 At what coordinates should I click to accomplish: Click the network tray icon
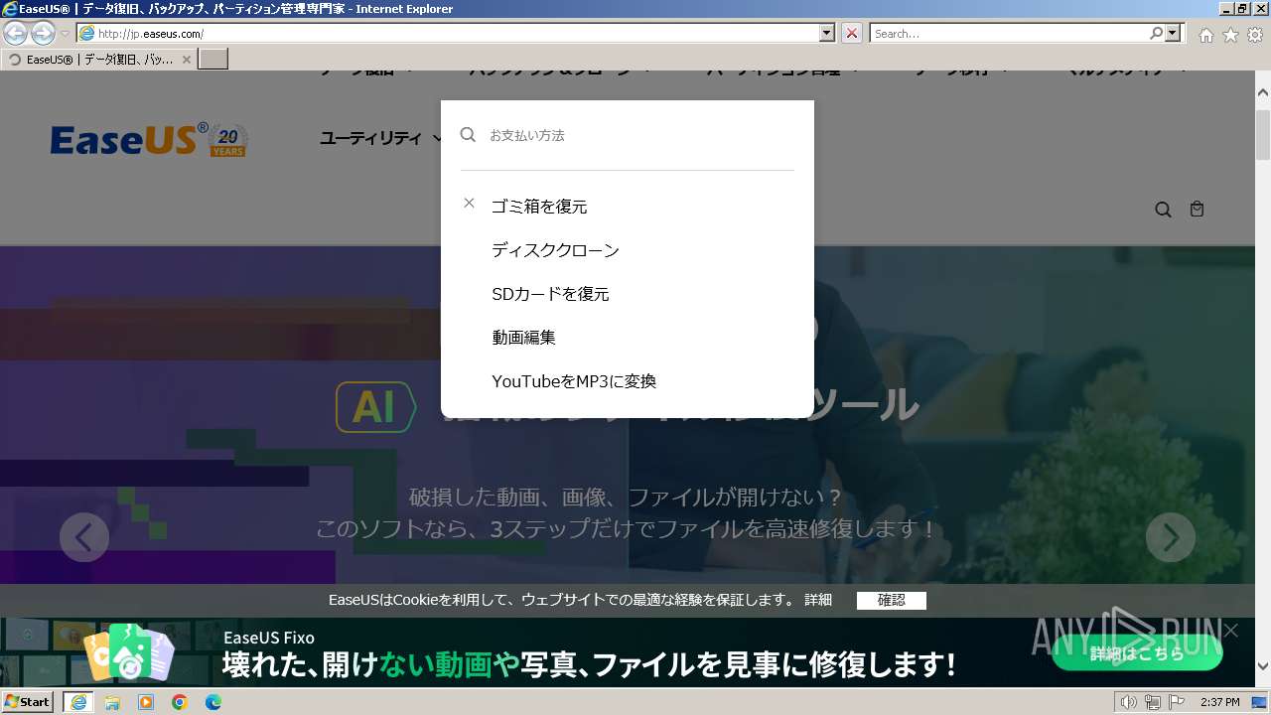coord(1152,702)
